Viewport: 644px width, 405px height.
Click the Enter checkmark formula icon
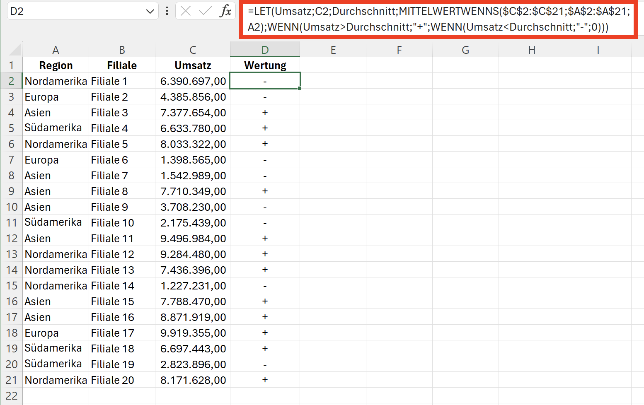click(x=206, y=11)
